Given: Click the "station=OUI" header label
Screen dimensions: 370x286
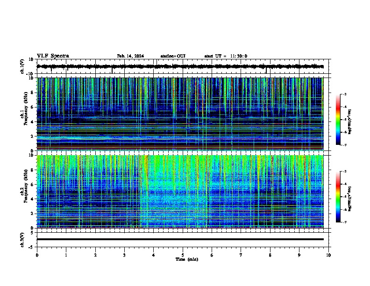Looking at the screenshot, I should click(173, 56).
